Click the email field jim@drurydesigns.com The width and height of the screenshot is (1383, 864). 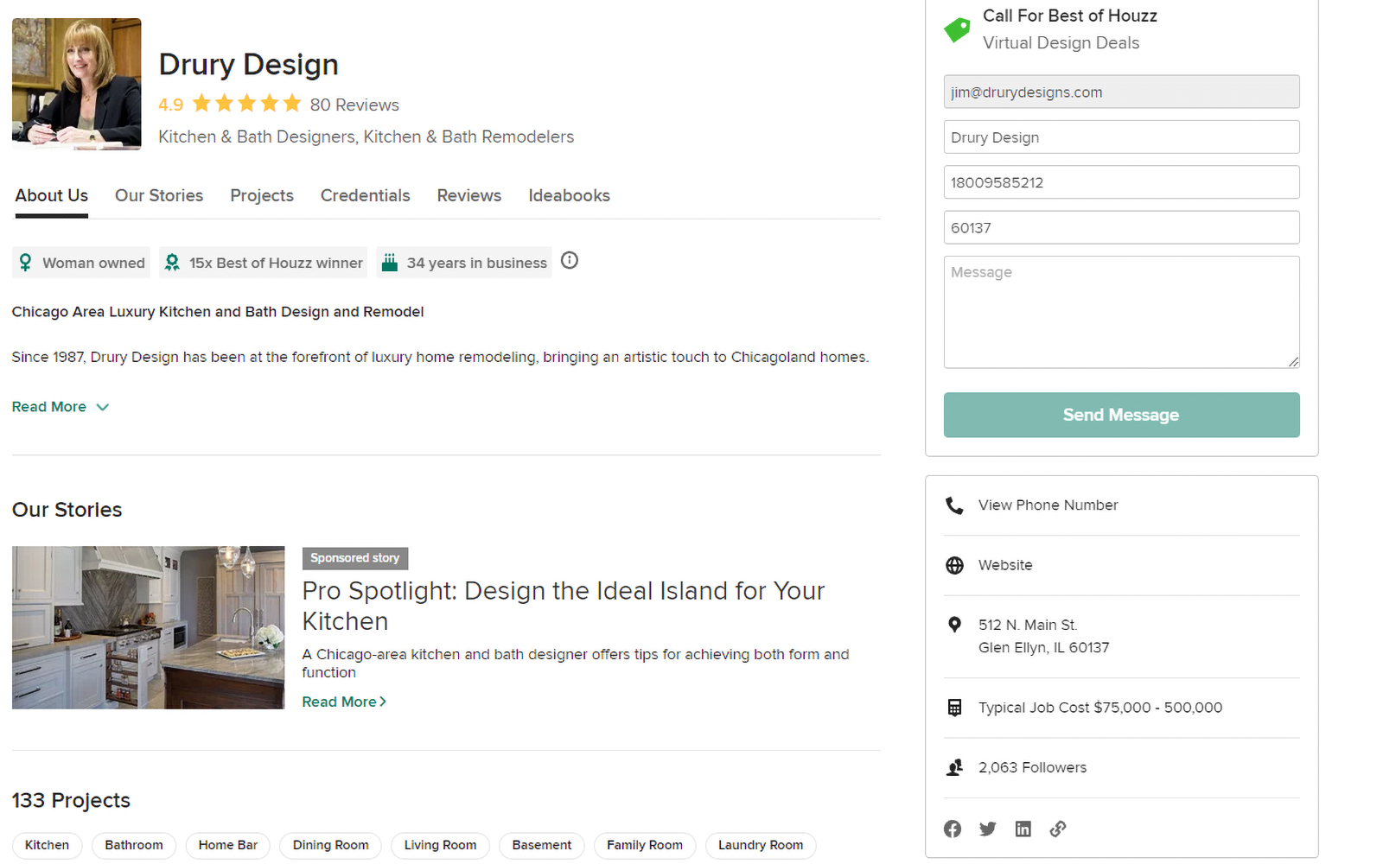pyautogui.click(x=1121, y=92)
